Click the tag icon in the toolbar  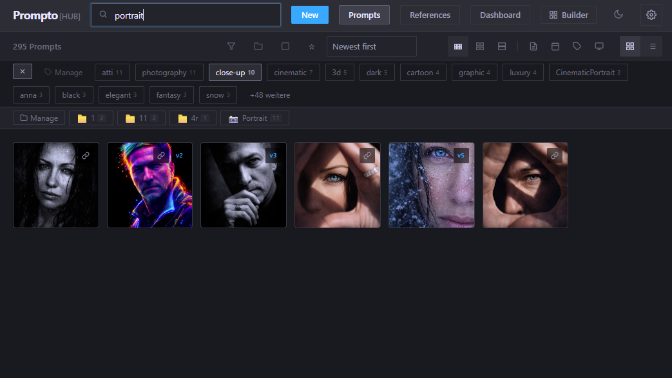[x=577, y=46]
